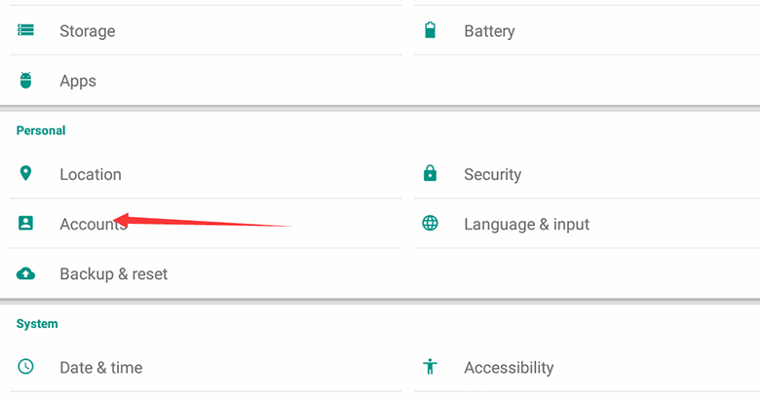Tap the Backup cloud icon
Image resolution: width=760 pixels, height=398 pixels.
click(26, 273)
